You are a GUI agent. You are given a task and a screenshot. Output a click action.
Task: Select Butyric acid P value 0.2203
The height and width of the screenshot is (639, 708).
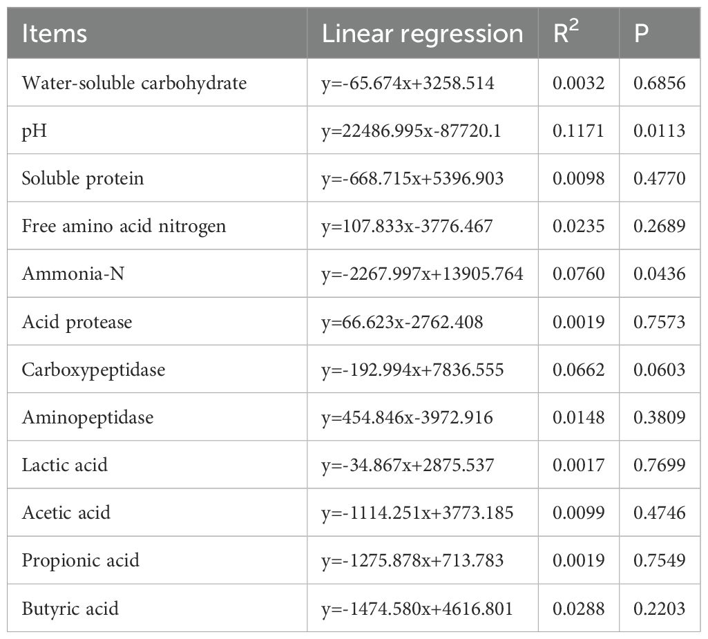coord(659,609)
